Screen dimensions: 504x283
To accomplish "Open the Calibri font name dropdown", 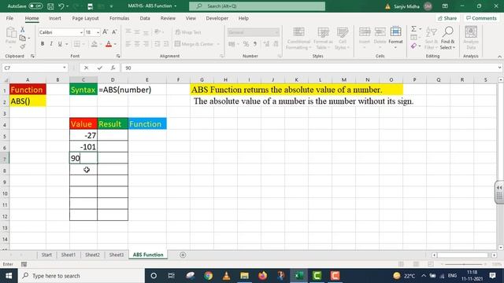I will (81, 32).
